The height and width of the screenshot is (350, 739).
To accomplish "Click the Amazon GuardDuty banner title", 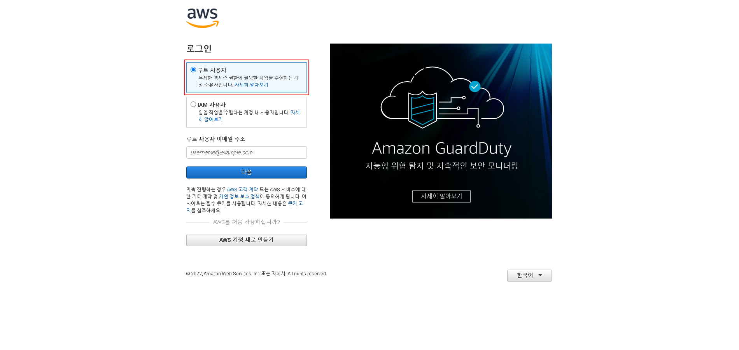I will (441, 148).
